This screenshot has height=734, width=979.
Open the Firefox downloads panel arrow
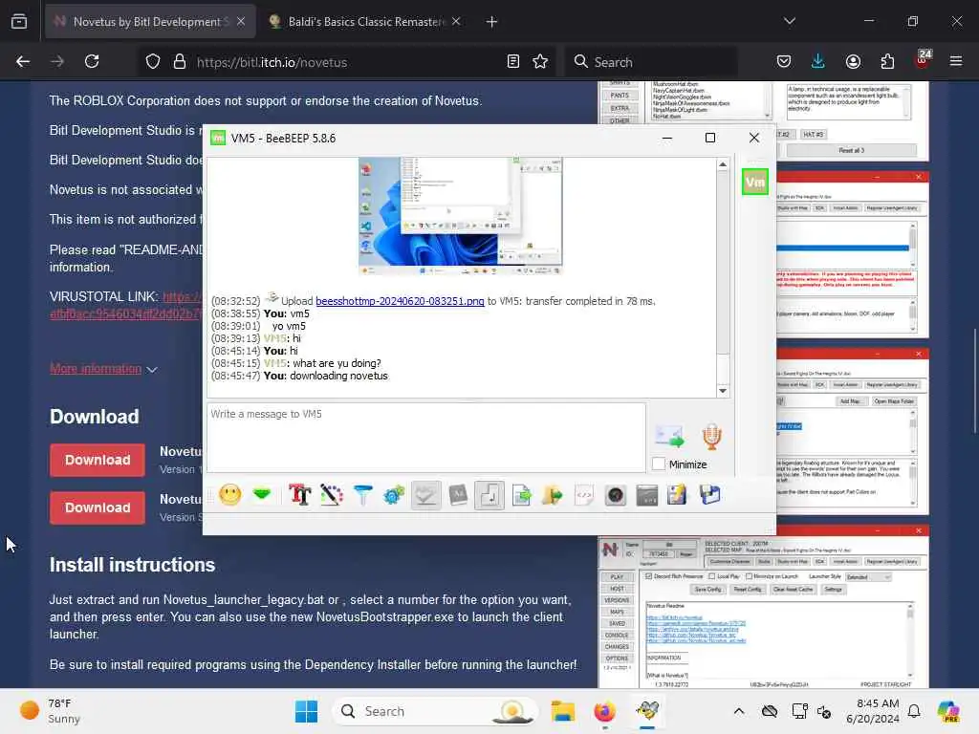(818, 62)
